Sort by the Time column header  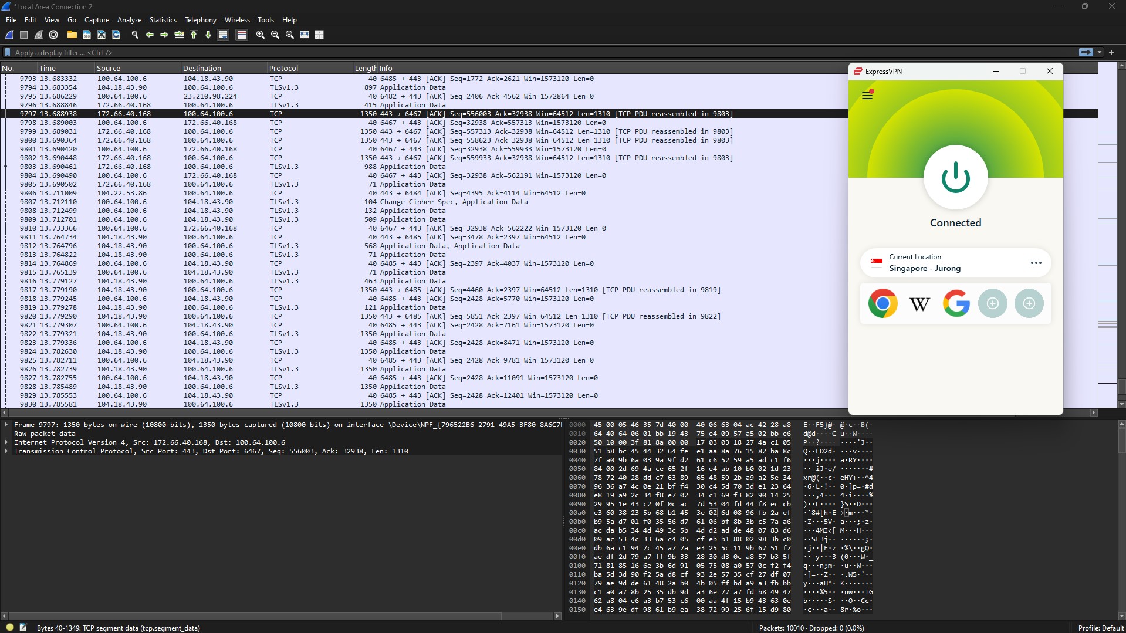tap(66, 68)
